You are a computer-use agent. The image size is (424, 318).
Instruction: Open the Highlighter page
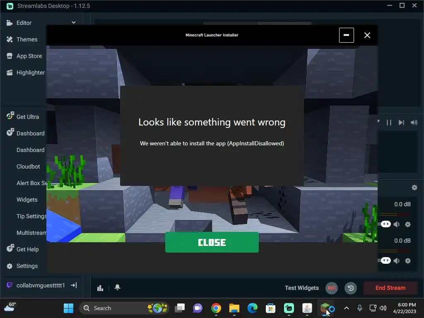30,72
